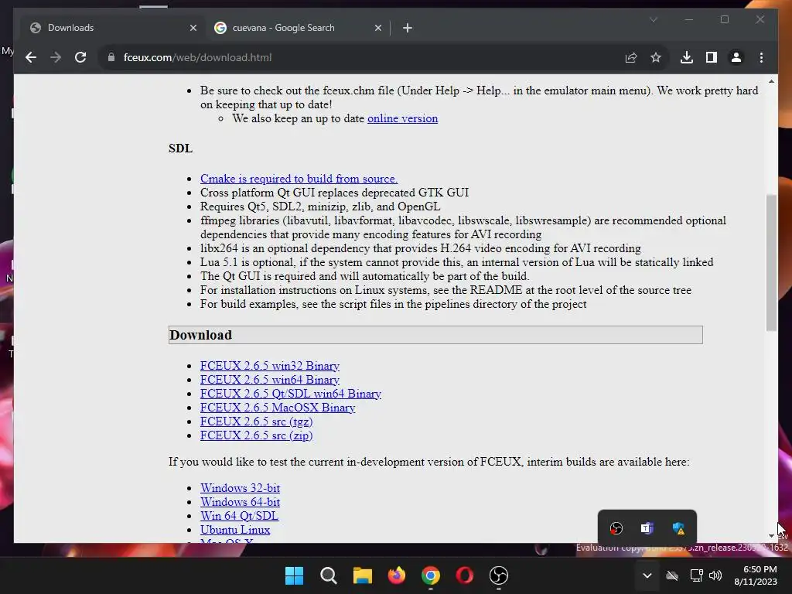Open the Ubuntu Linux interim build link

click(235, 530)
